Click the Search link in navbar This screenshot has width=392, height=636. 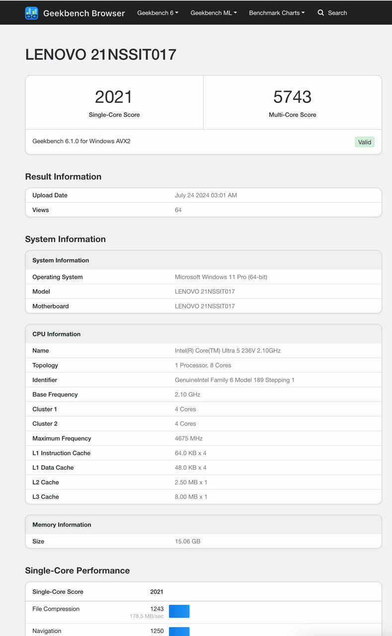(x=337, y=13)
